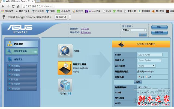Open the Mobile01 bookmark
The width and height of the screenshot is (174, 109).
click(64, 11)
